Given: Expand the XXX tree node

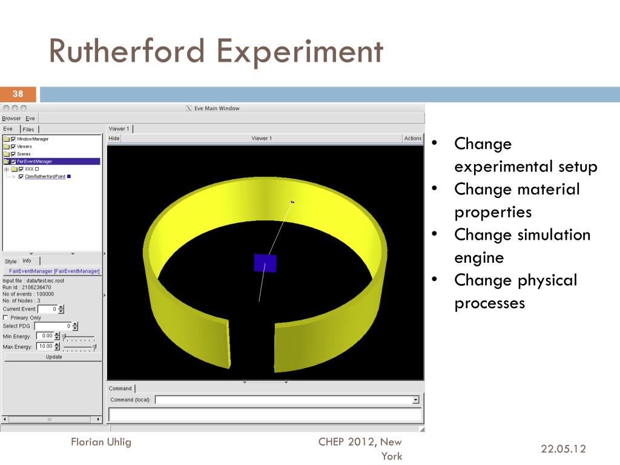Looking at the screenshot, I should (x=6, y=170).
